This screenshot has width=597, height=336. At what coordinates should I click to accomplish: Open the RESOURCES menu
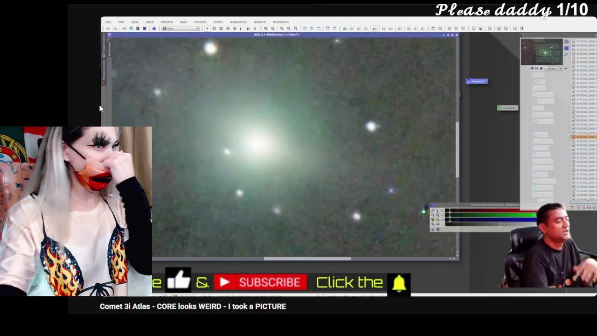(280, 22)
